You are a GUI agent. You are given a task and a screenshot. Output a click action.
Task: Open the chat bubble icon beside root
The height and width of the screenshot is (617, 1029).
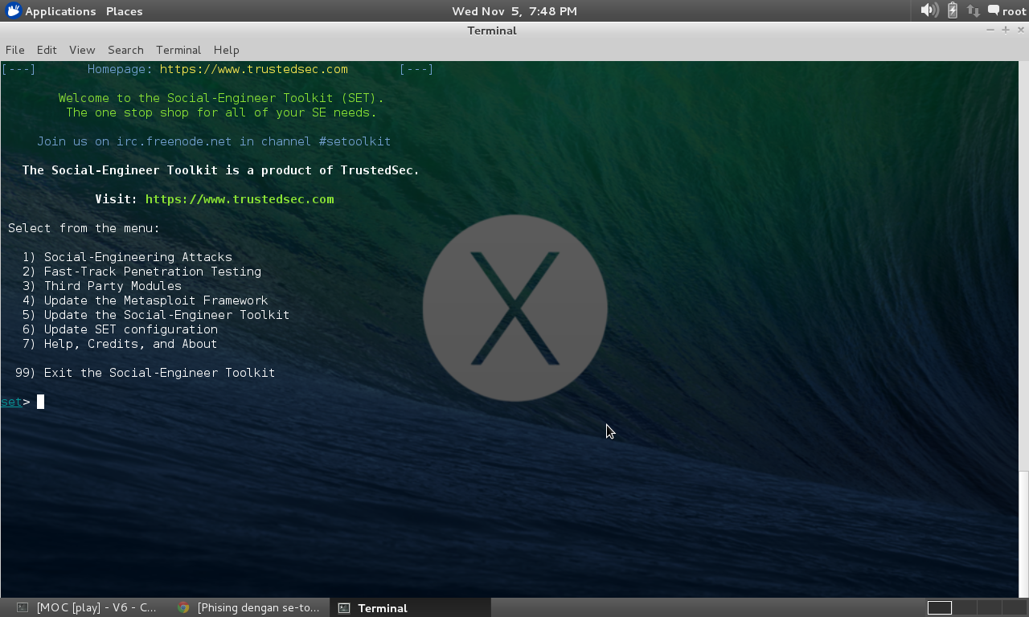(992, 10)
